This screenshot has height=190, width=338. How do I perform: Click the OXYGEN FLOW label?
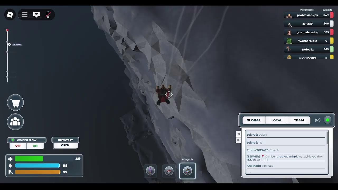click(x=27, y=140)
